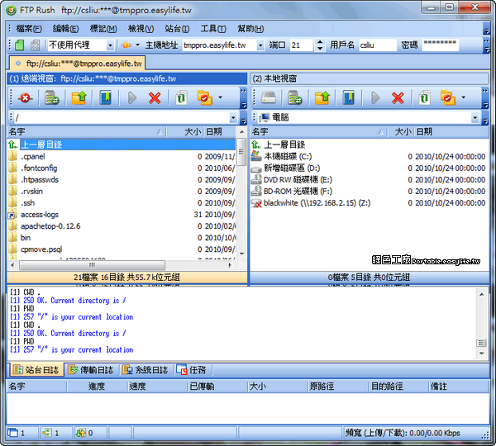Increase port number with up stepper
Screen dimensions: 496x446
click(x=320, y=42)
